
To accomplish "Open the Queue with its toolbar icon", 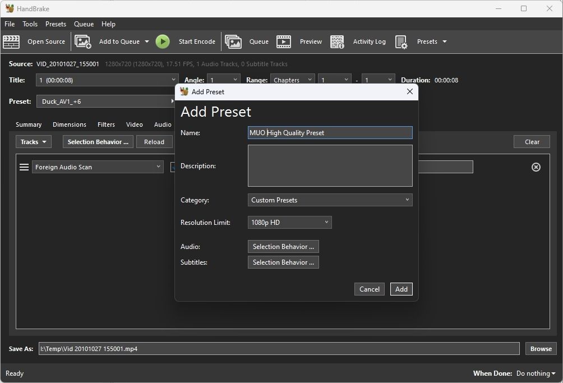I will (x=233, y=41).
